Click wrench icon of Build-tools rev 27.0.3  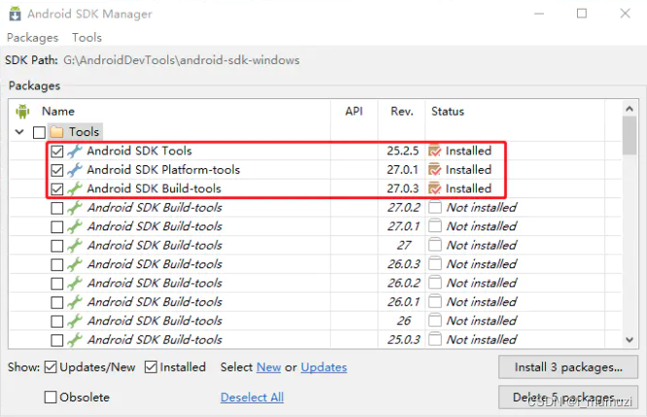tap(75, 189)
